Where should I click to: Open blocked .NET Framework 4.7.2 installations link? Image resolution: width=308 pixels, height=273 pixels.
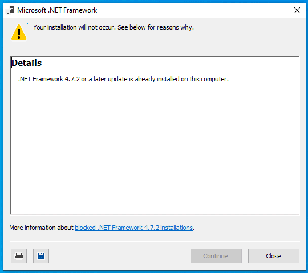pyautogui.click(x=134, y=227)
